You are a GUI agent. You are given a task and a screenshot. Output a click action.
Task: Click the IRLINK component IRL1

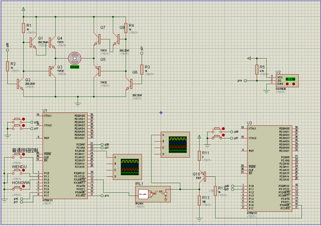(x=153, y=194)
